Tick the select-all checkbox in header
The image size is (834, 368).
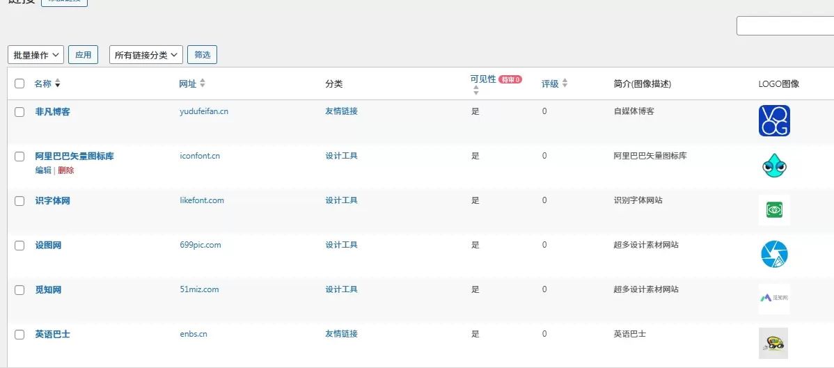click(x=19, y=83)
